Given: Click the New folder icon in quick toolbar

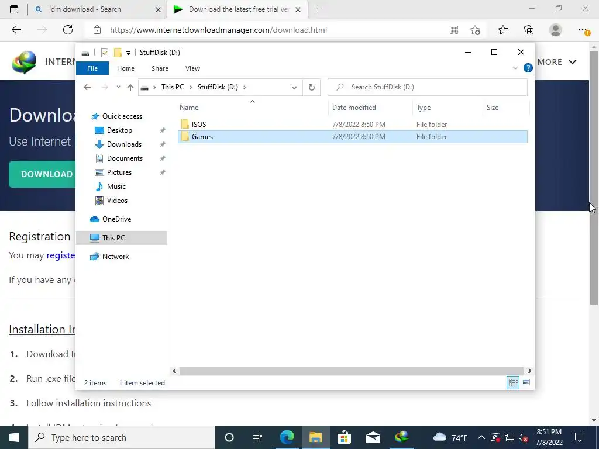Looking at the screenshot, I should 118,53.
